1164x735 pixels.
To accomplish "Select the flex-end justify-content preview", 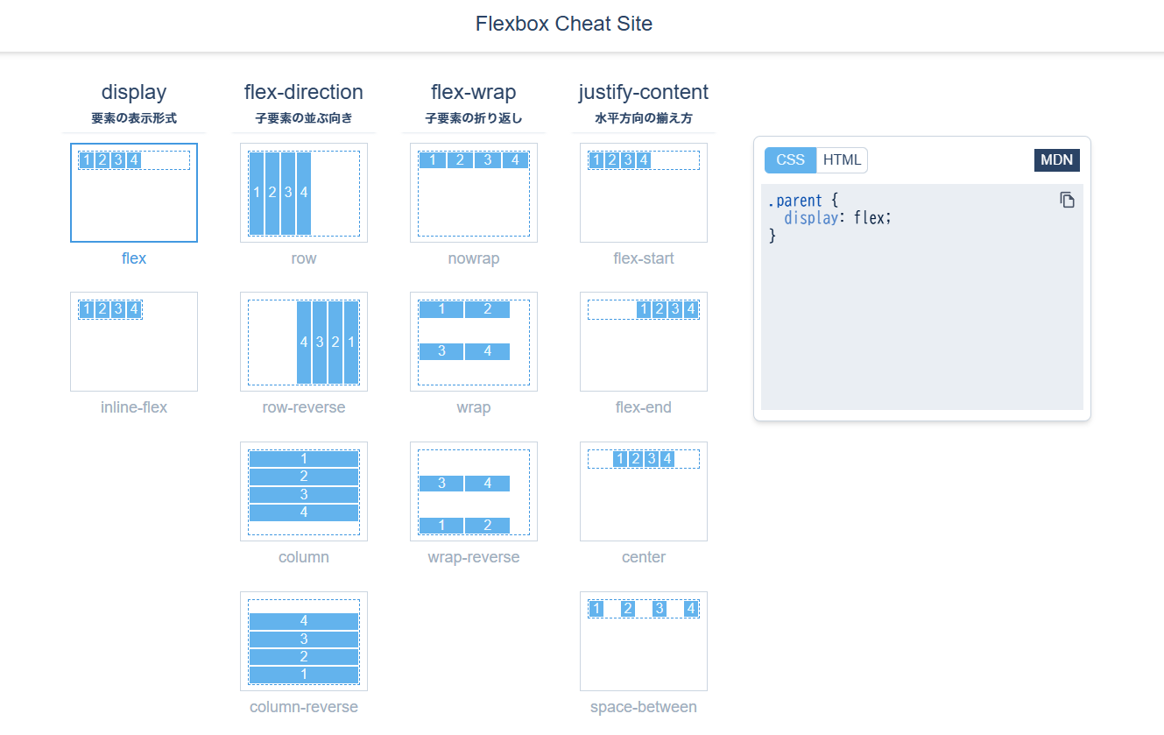I will click(644, 342).
